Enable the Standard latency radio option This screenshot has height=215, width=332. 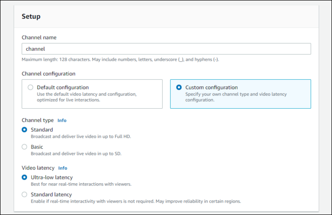(x=25, y=194)
